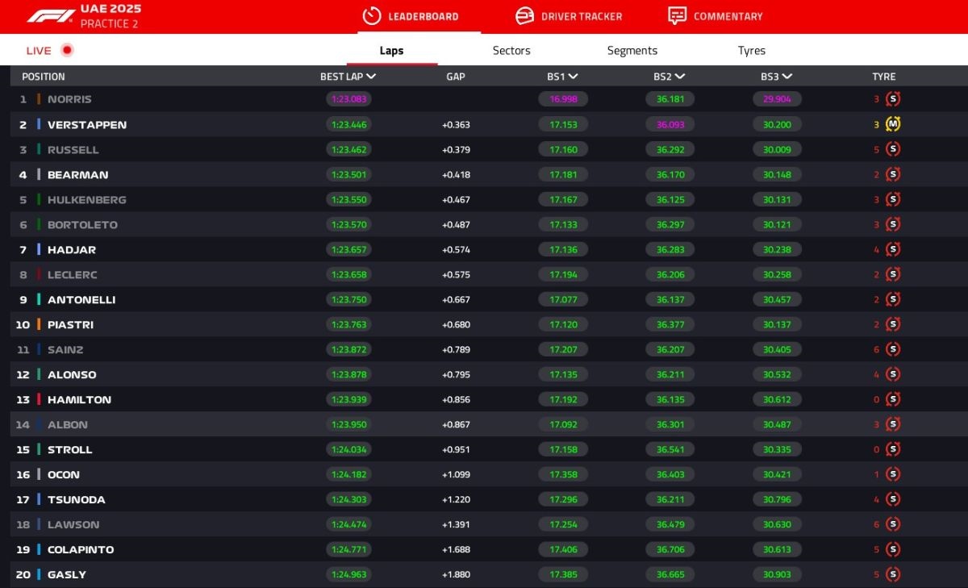Select VERSTAPPEN driver name
968x588 pixels.
pyautogui.click(x=86, y=124)
